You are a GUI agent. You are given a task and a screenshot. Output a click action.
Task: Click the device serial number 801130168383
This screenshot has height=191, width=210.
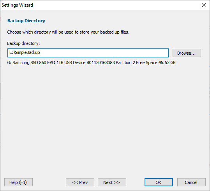[x=101, y=62]
